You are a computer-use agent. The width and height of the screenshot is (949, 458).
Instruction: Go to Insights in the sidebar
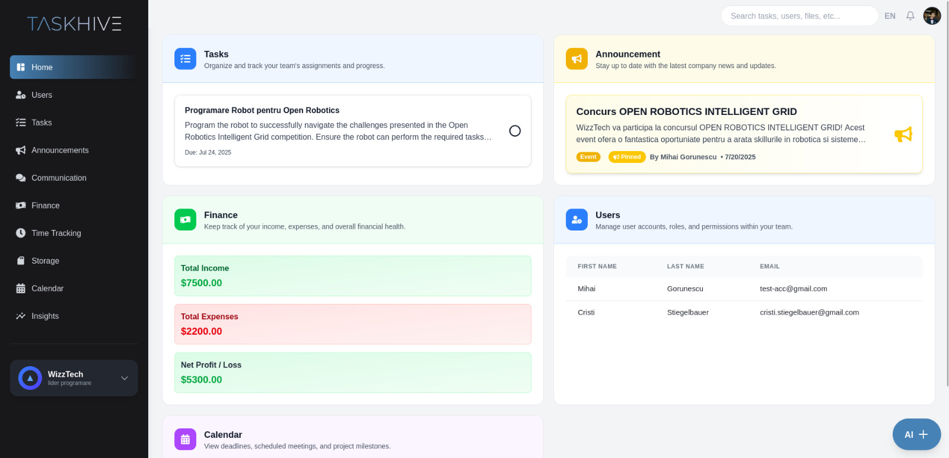(x=45, y=316)
